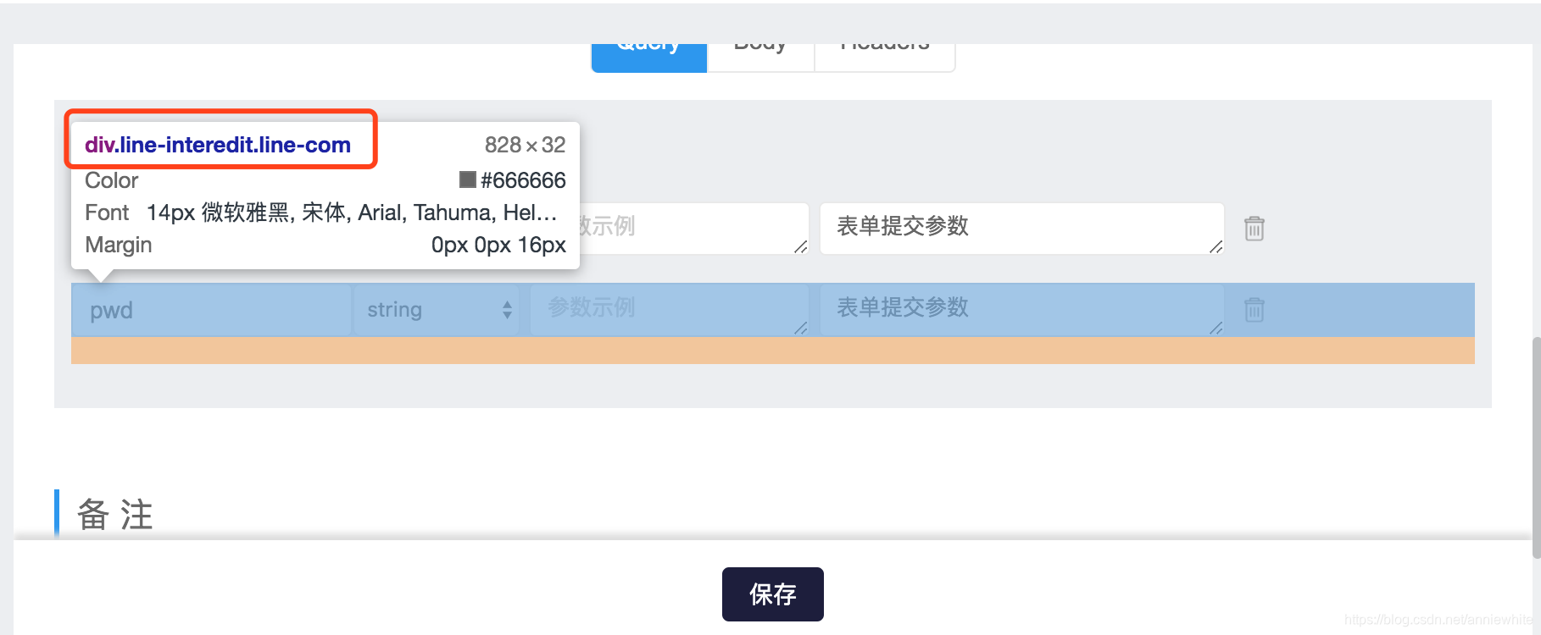1541x635 pixels.
Task: Click the first row example textarea
Action: (x=693, y=229)
